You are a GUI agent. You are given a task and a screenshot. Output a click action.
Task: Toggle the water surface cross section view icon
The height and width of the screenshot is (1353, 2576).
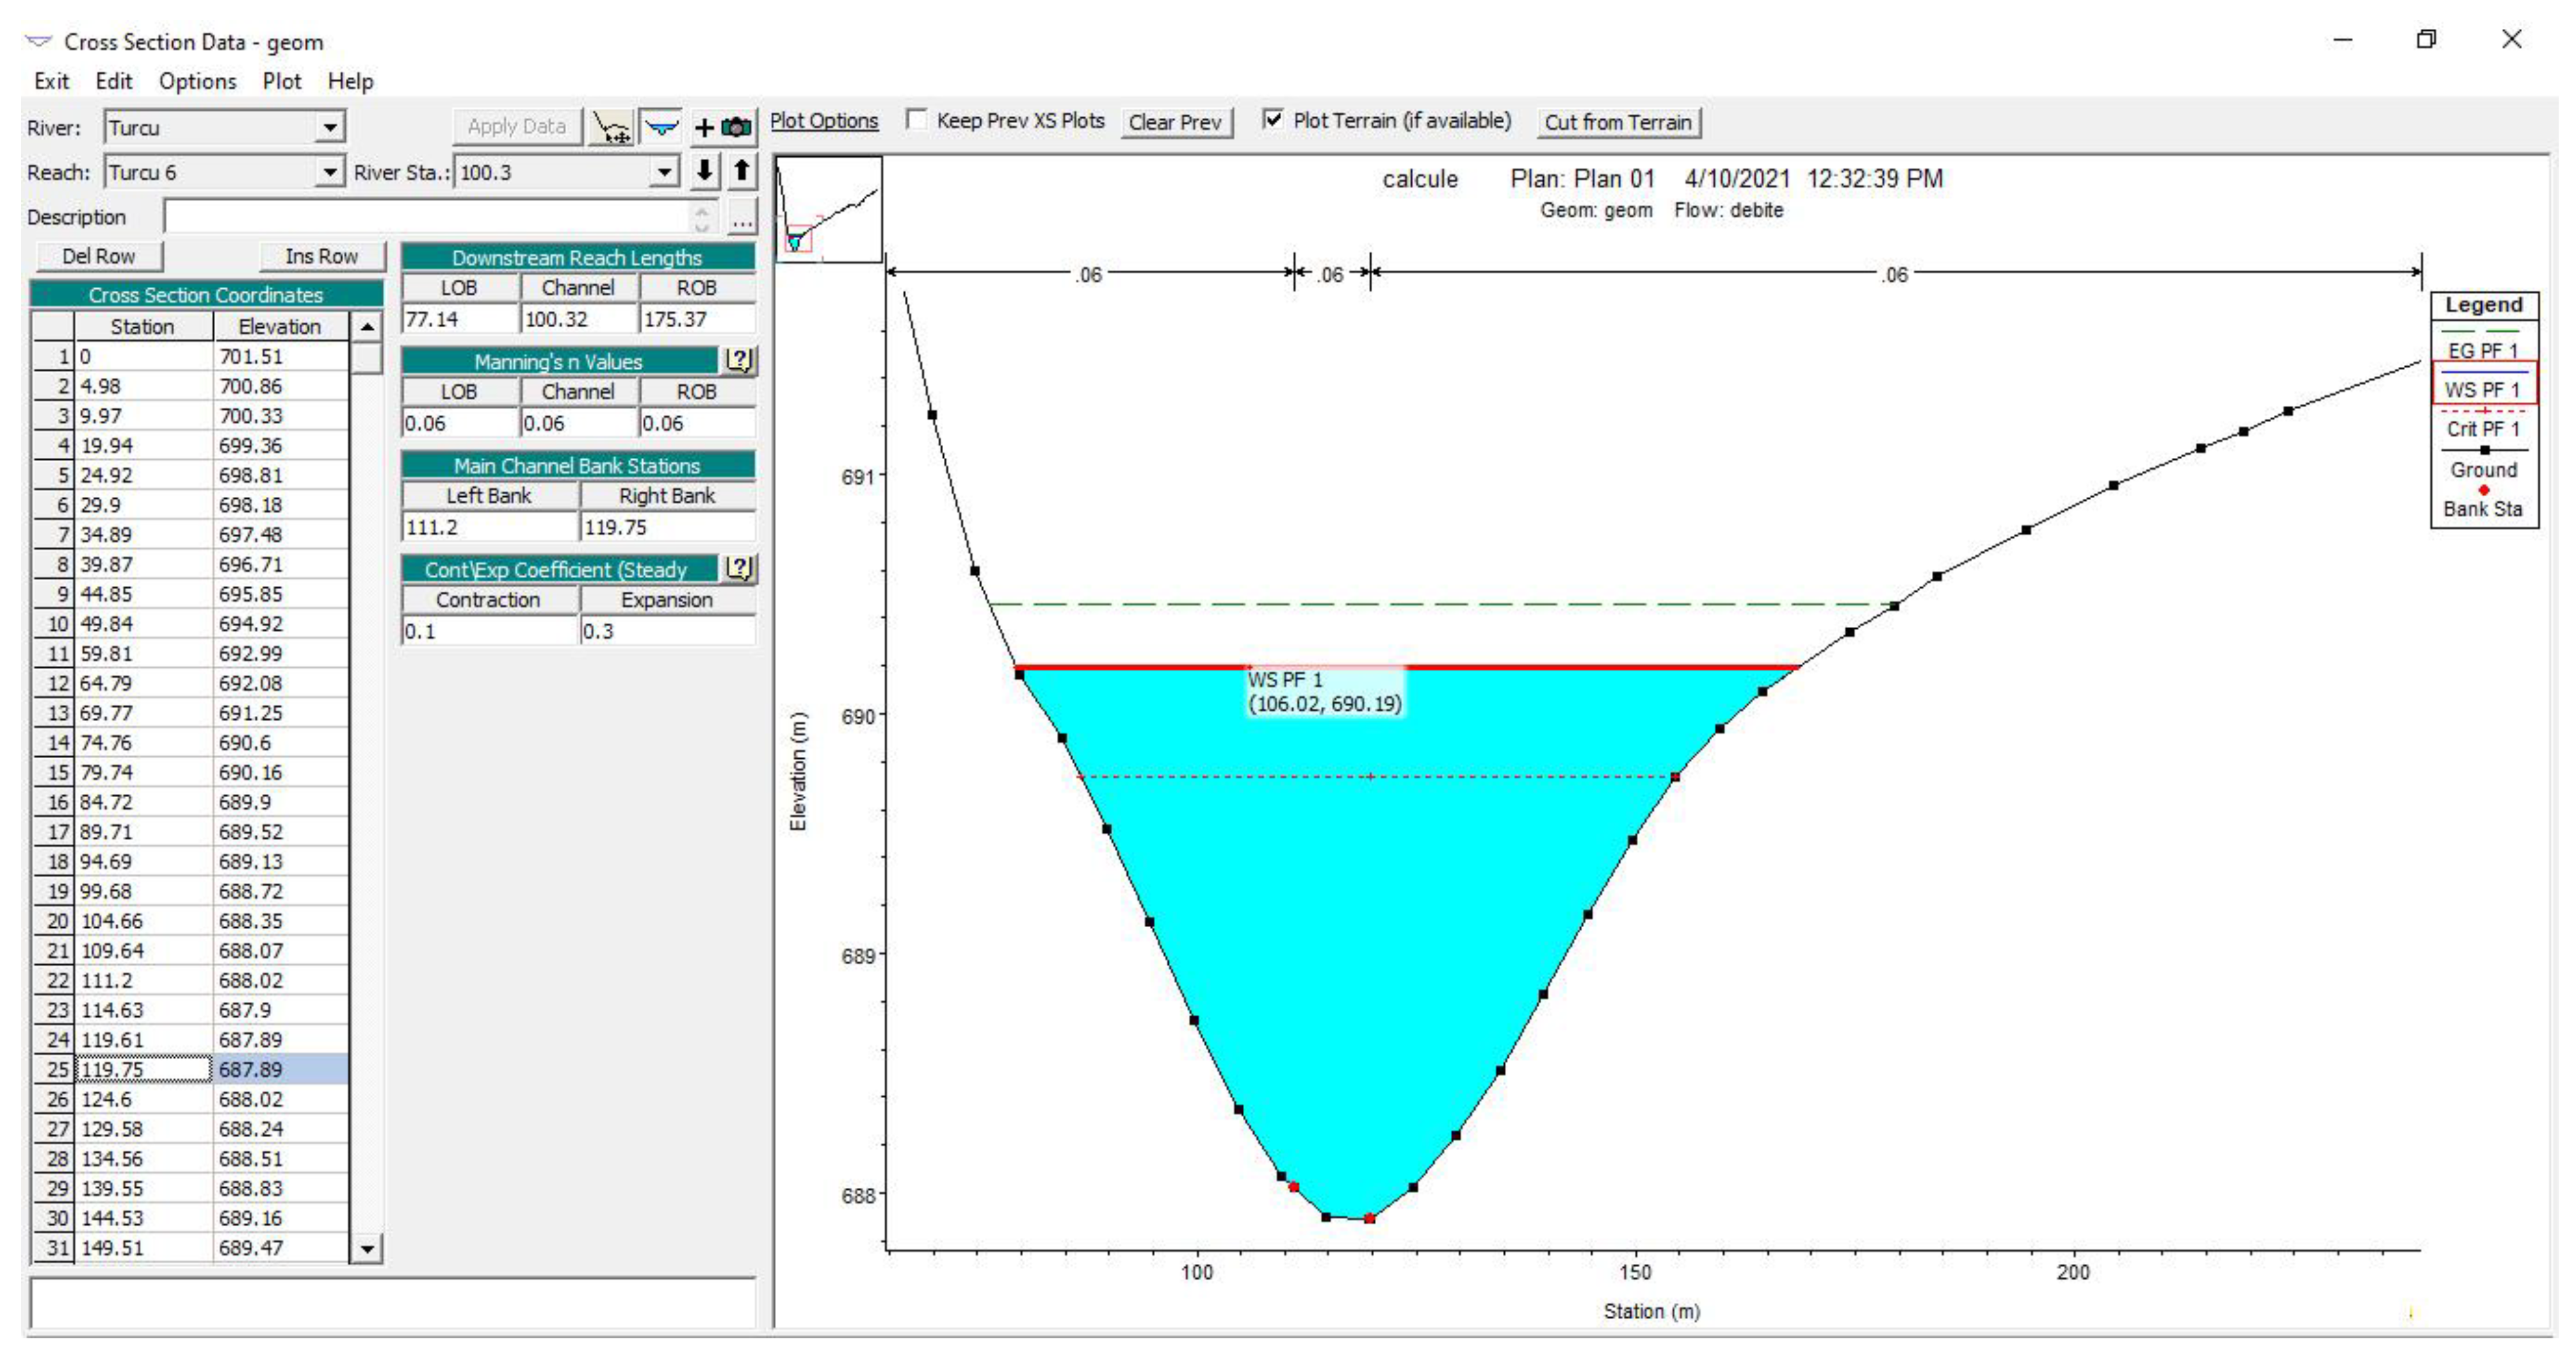tap(661, 127)
